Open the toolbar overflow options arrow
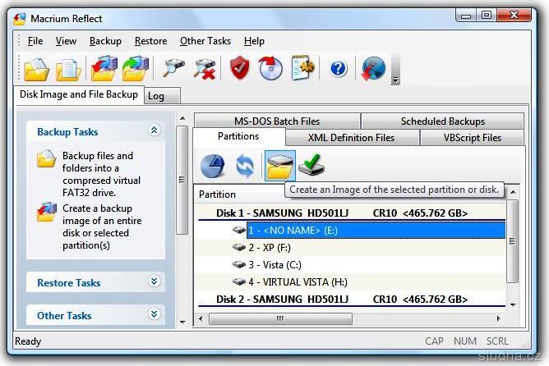This screenshot has width=549, height=366. point(395,80)
